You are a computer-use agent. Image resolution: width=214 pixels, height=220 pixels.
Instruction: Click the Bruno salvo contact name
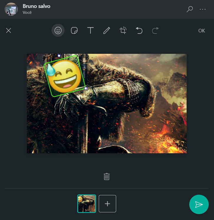(37, 6)
